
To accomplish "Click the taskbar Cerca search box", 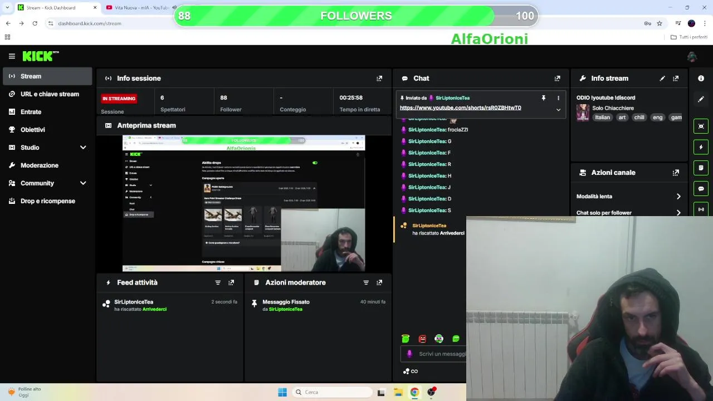I will (333, 392).
